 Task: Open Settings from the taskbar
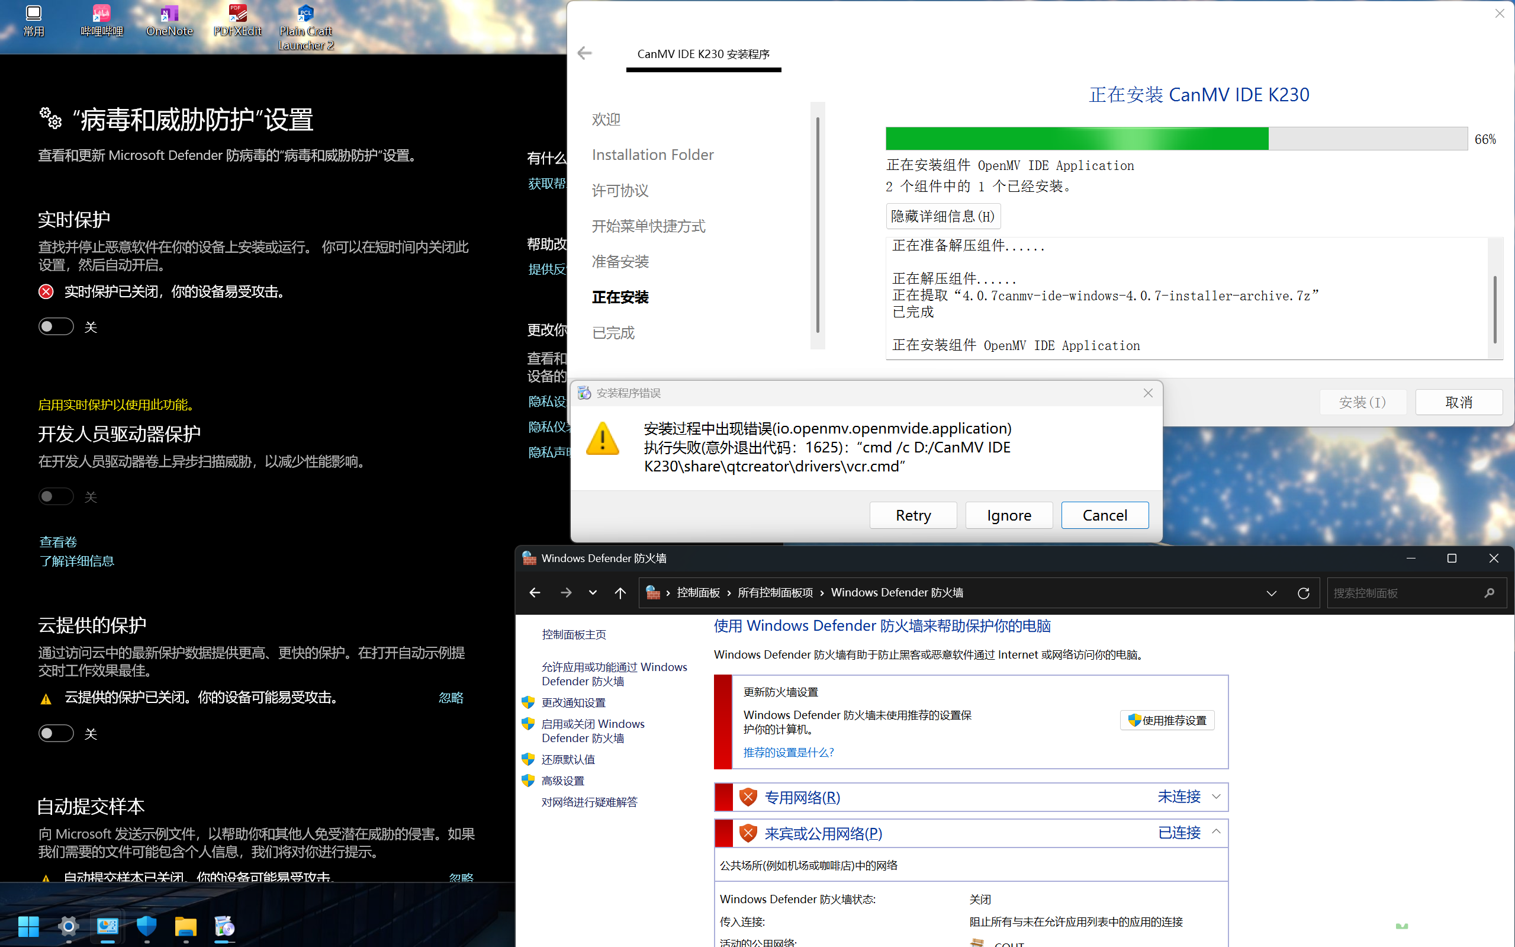point(67,927)
